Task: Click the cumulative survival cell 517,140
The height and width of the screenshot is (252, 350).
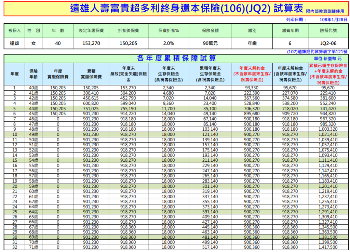Action: [210, 247]
